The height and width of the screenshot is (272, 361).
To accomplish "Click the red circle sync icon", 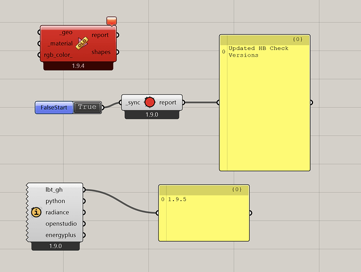I will pyautogui.click(x=150, y=102).
